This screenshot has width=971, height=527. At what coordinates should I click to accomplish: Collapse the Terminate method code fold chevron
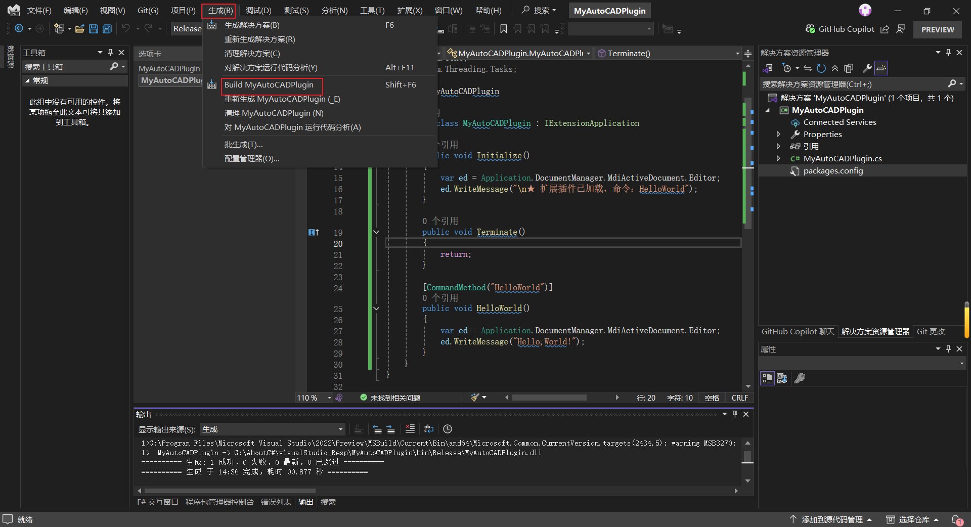coord(376,232)
